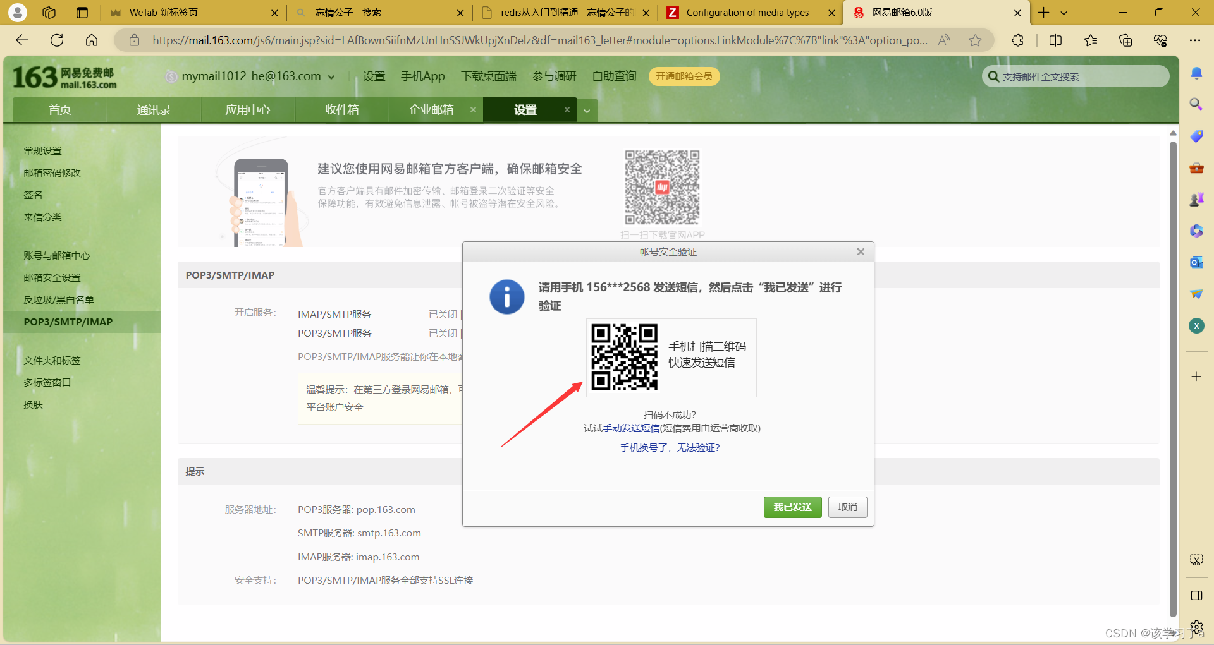Image resolution: width=1214 pixels, height=645 pixels.
Task: Select 邮箱安全设置 in settings sidebar
Action: click(52, 278)
